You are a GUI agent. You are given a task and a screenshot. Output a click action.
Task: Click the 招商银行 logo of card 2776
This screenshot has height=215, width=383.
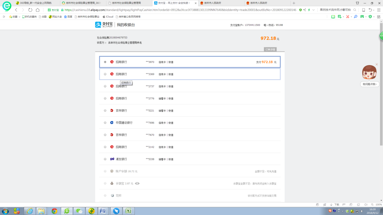[x=112, y=98]
